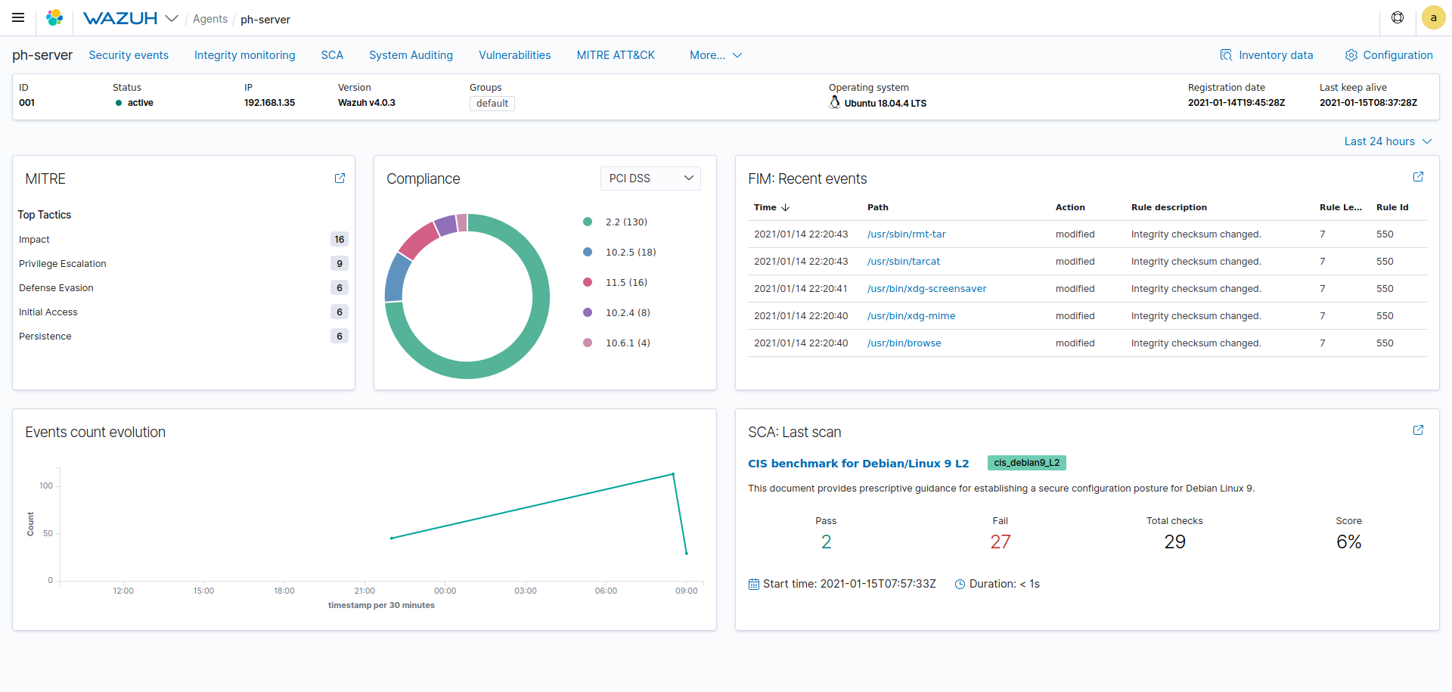Click the green 2.2 legend swatch

click(x=588, y=222)
